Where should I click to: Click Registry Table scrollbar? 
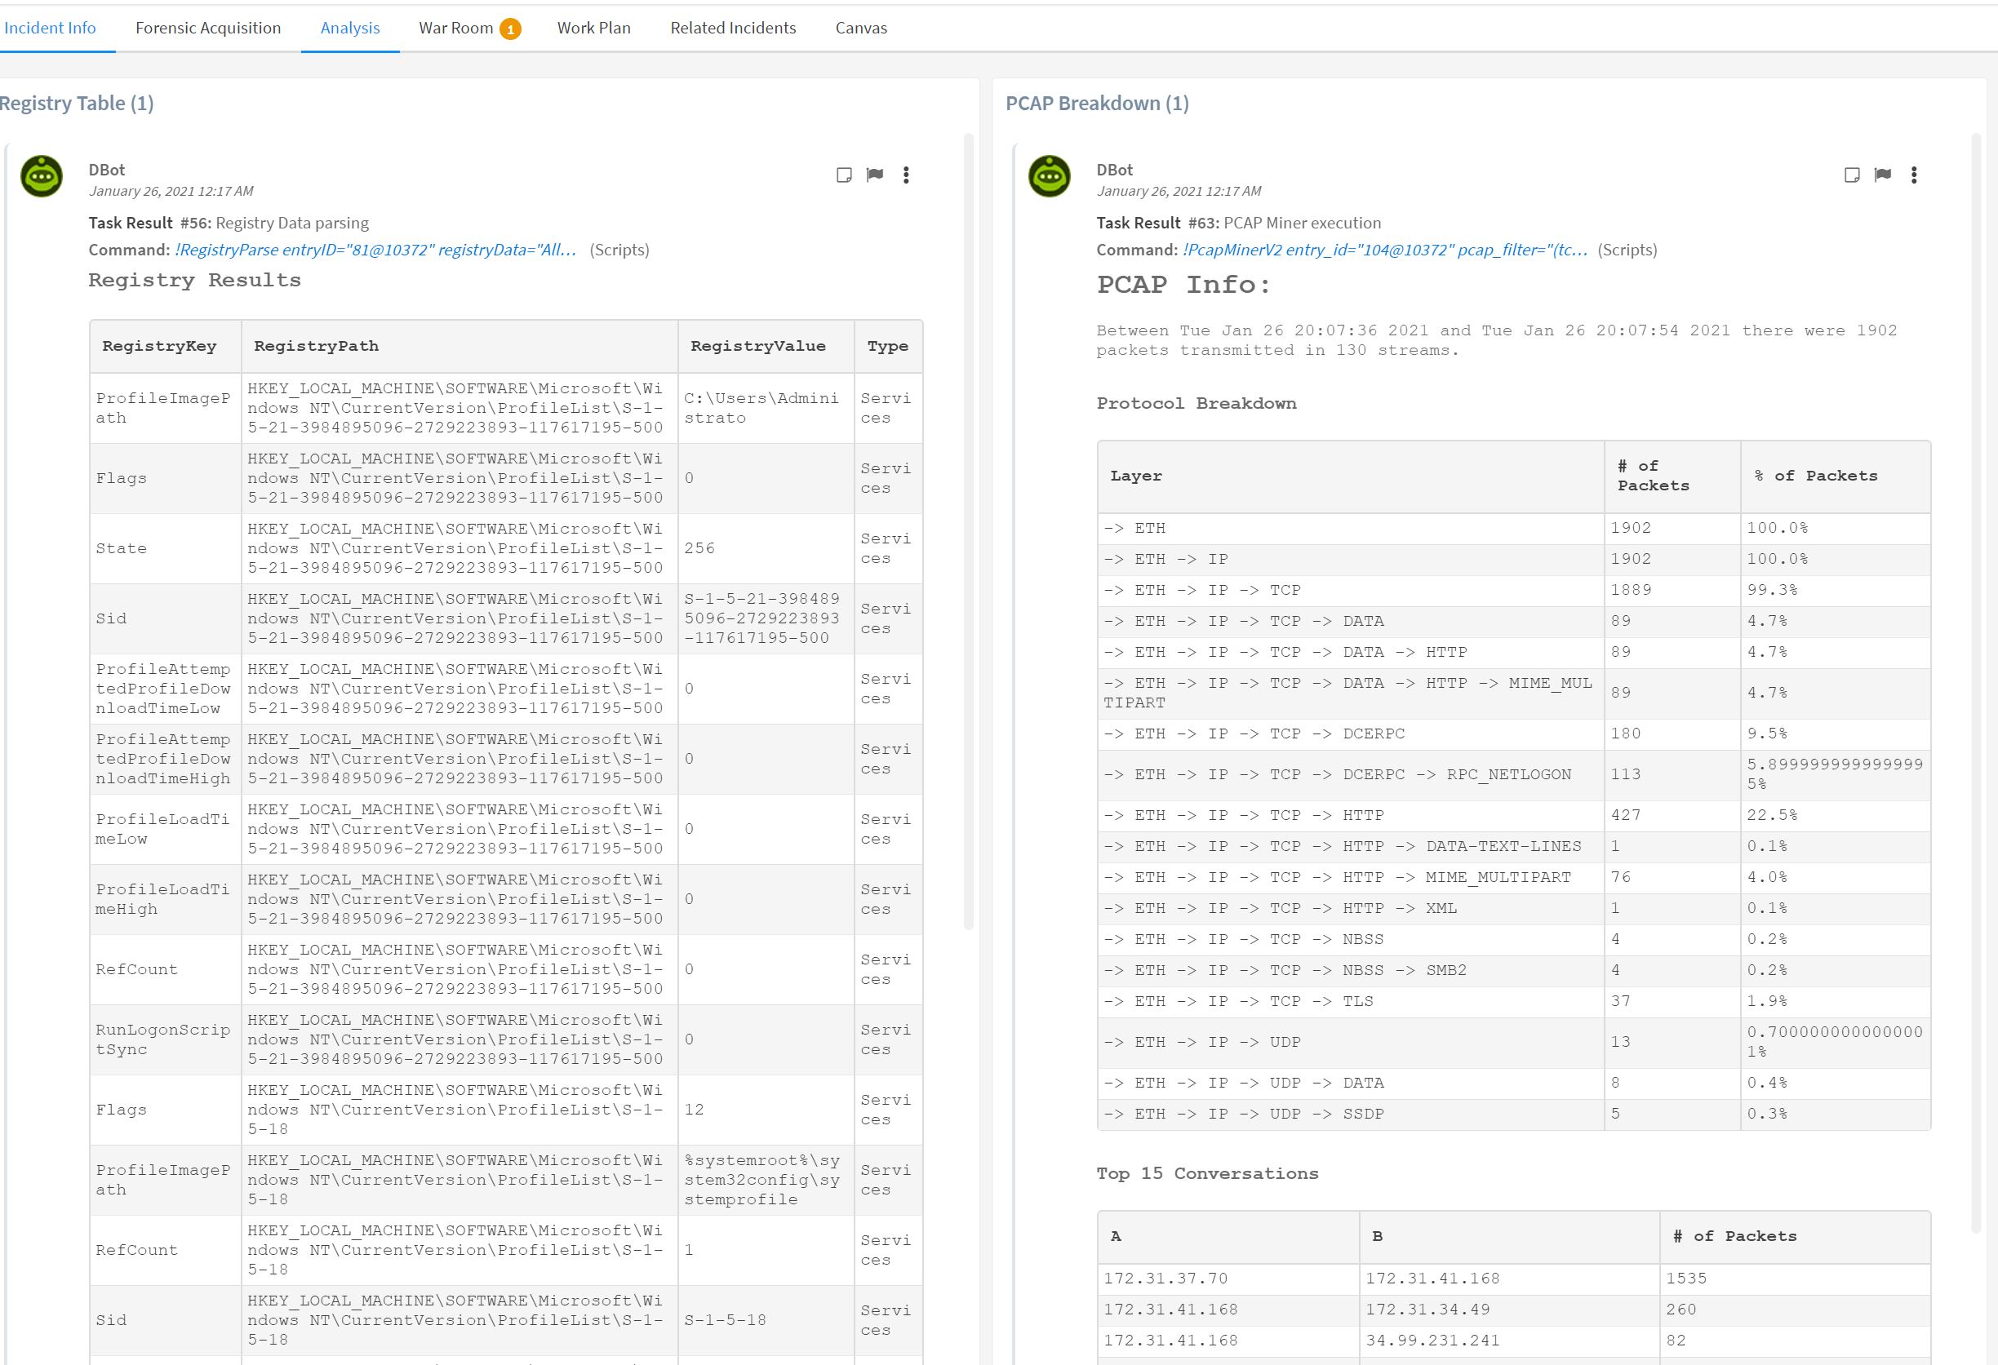(x=968, y=533)
